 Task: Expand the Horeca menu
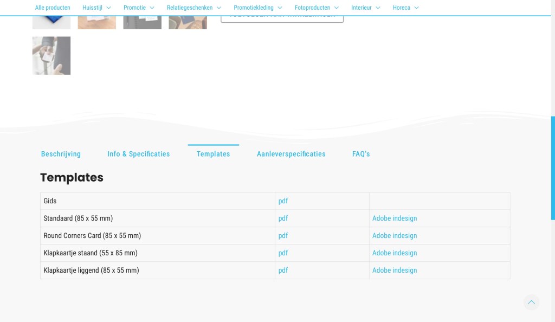point(405,8)
